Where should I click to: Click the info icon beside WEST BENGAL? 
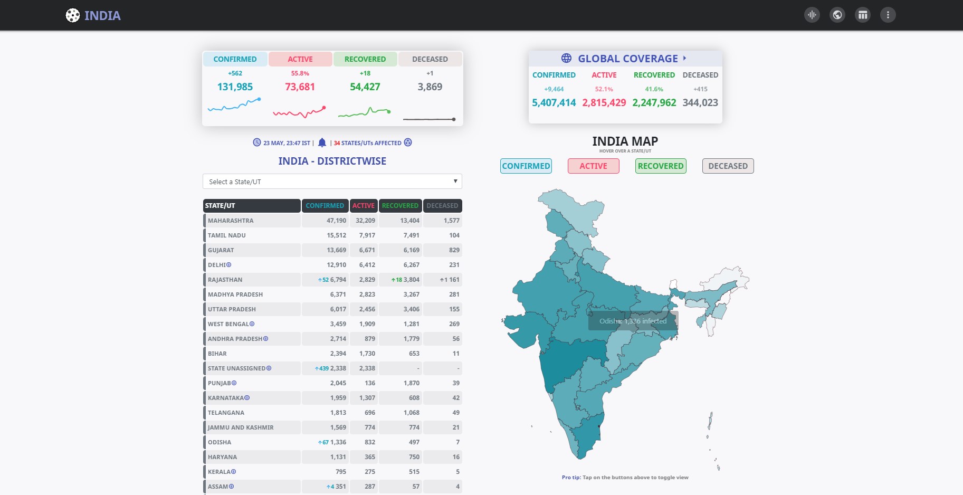pyautogui.click(x=252, y=324)
